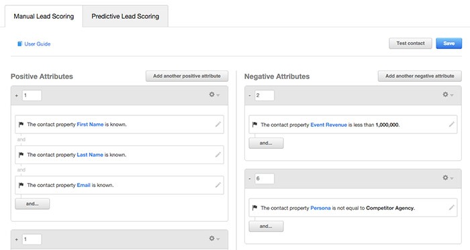Screen dimensions: 470x250
Task: Click the 'Competitor Agency' value text
Action: click(x=389, y=208)
